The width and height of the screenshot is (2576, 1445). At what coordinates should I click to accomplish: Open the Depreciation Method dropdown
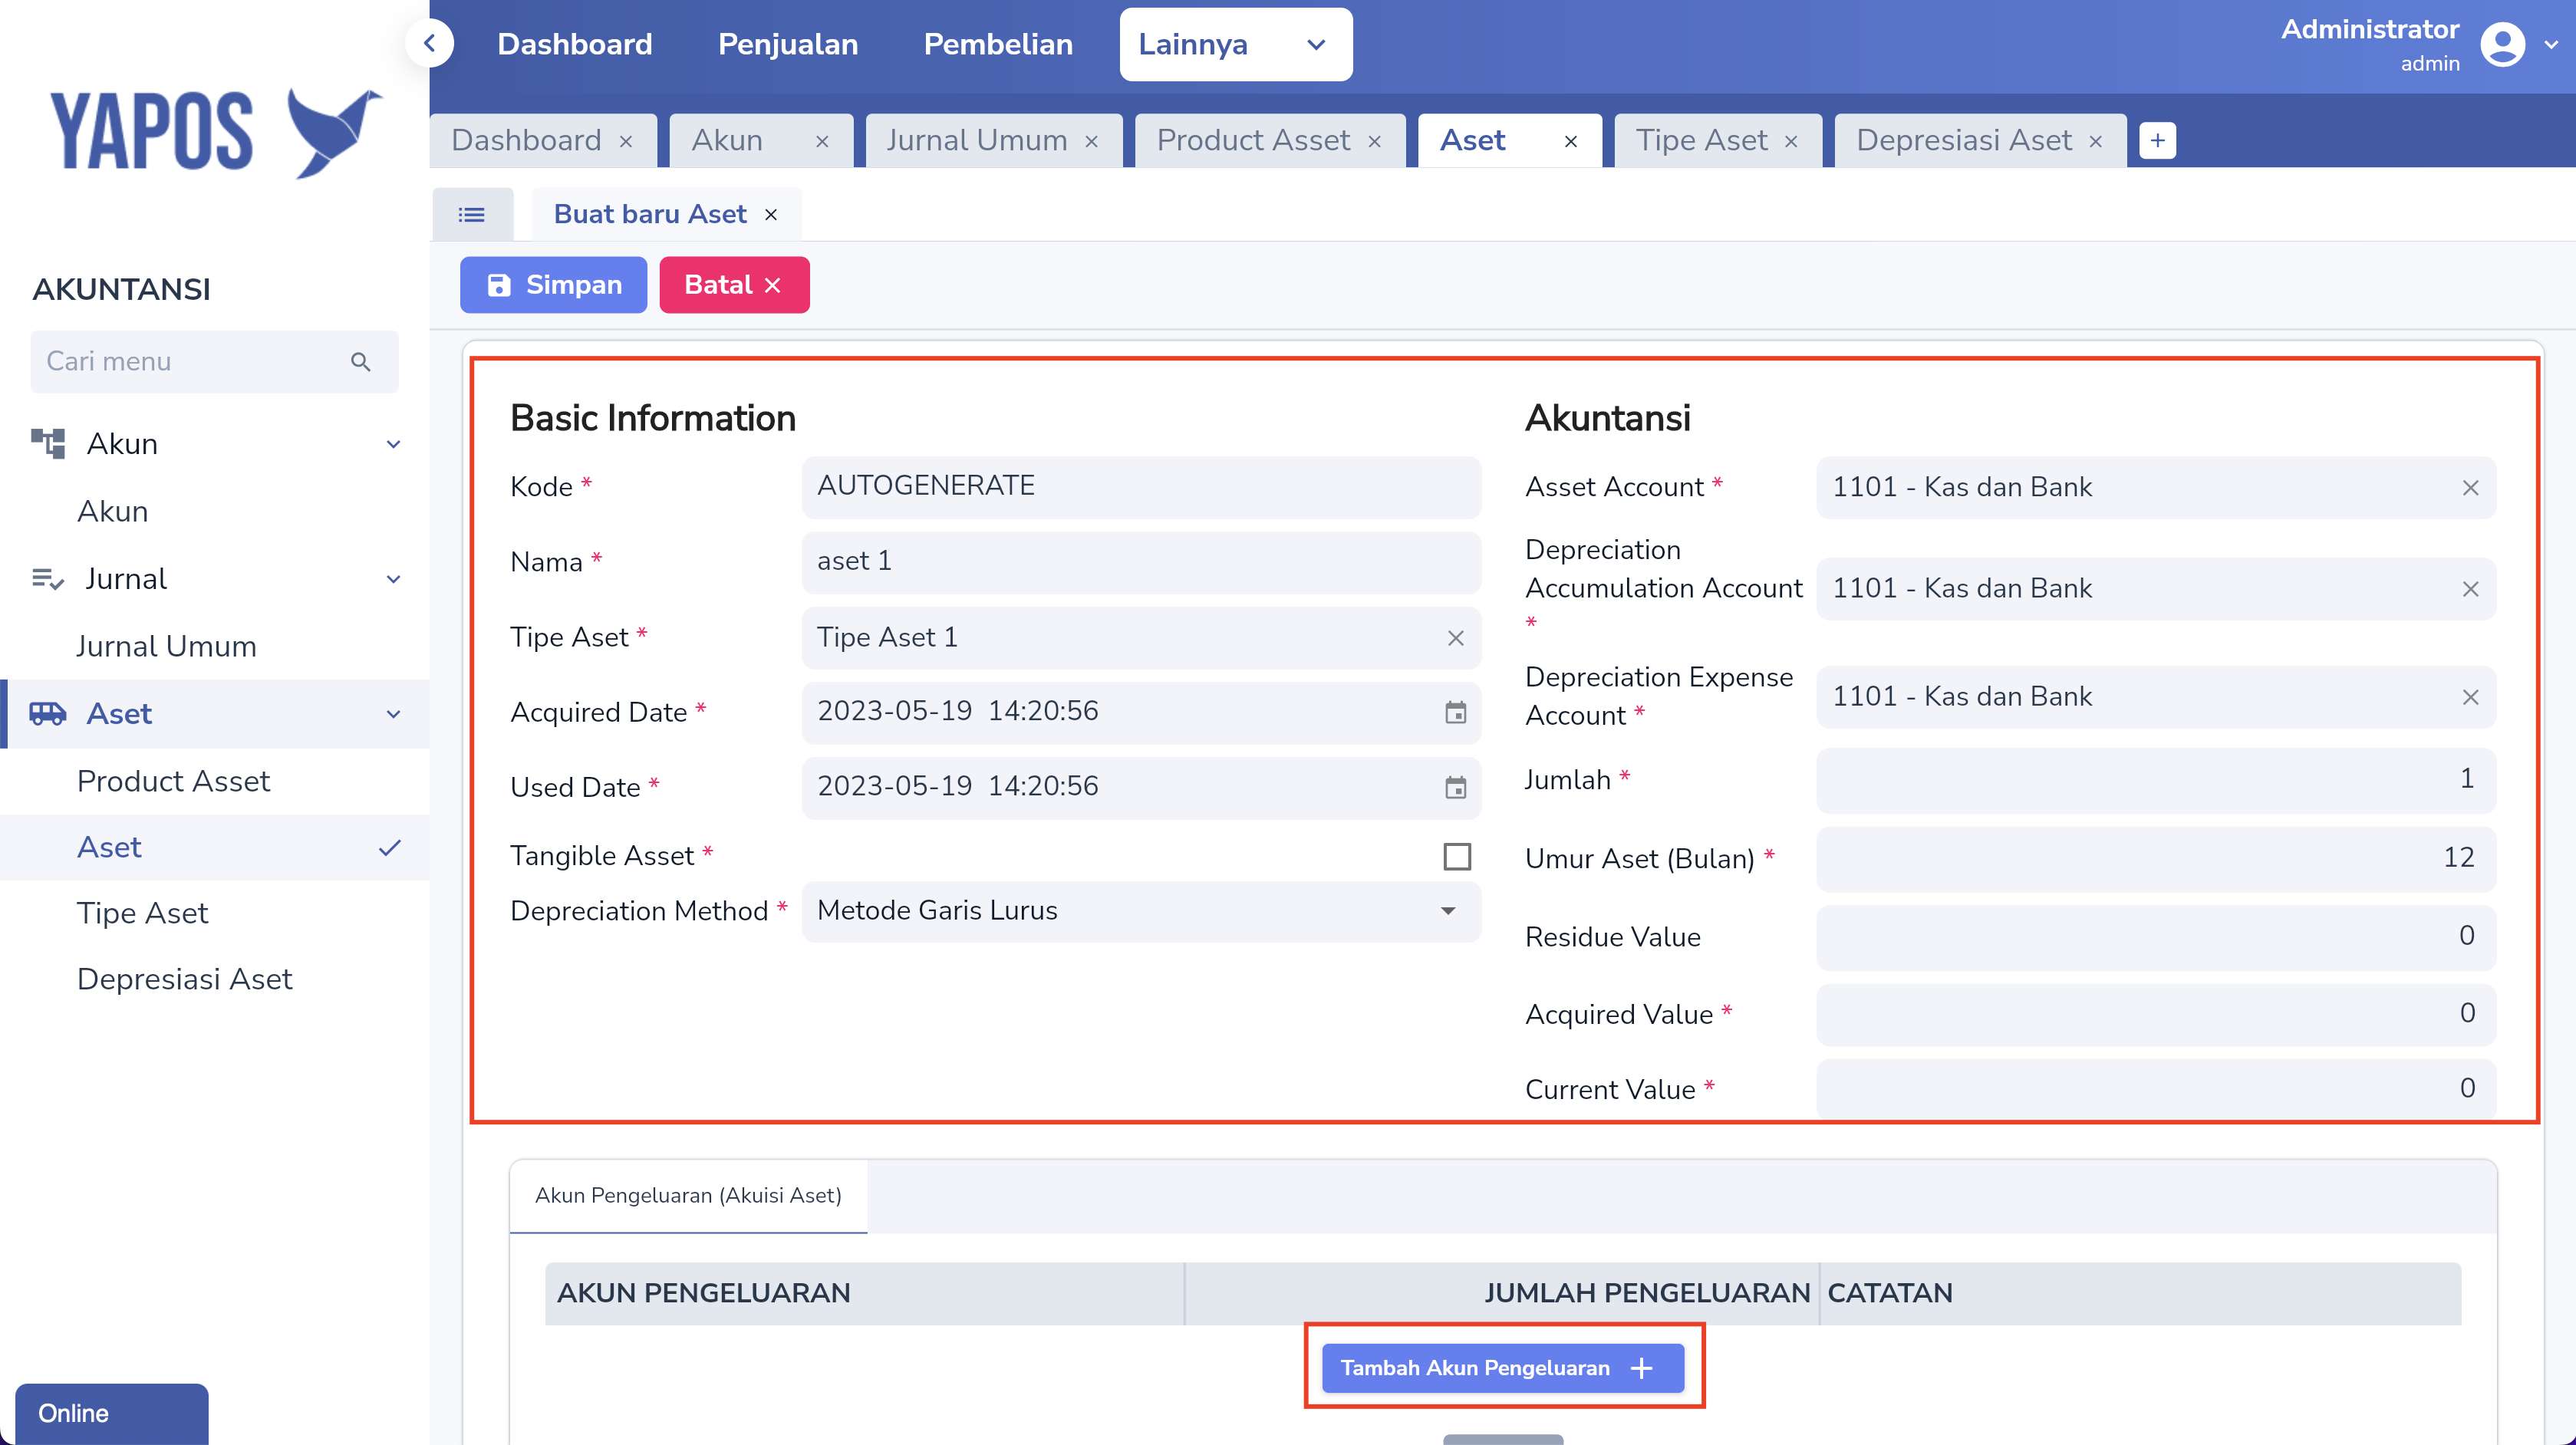(x=1140, y=911)
